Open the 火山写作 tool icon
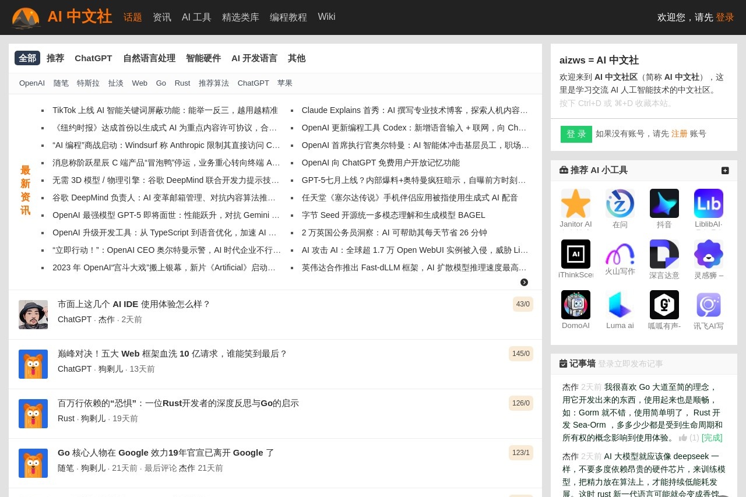 coord(620,254)
